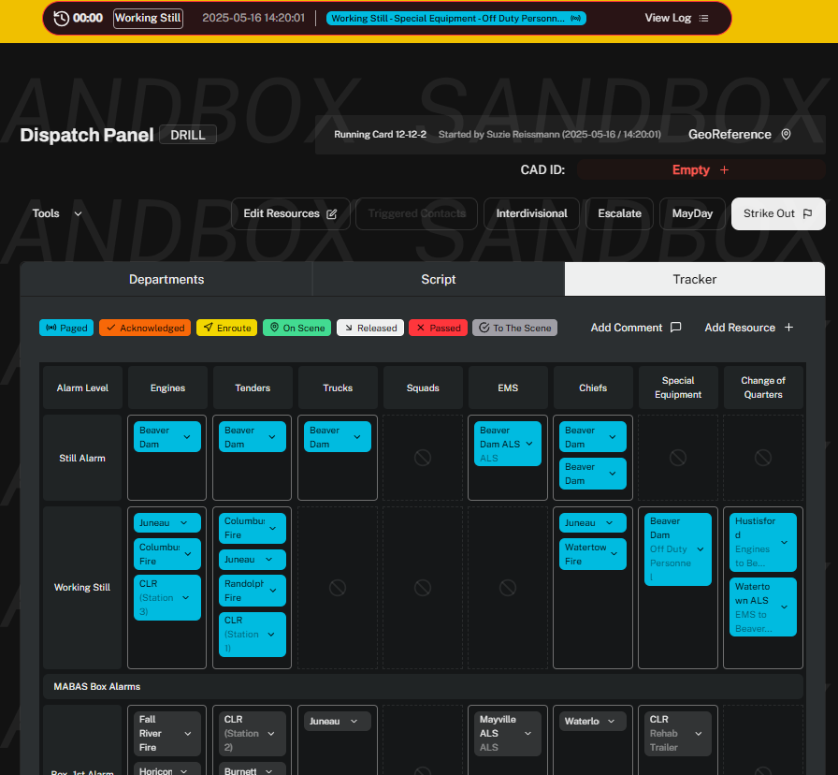Screen dimensions: 838x775
Task: Click the Strike Out button
Action: pos(778,214)
